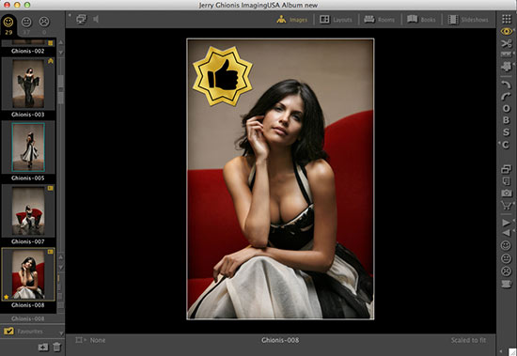Rotate image left with curved arrow
Viewport: 517px width, 356px height.
[x=506, y=85]
